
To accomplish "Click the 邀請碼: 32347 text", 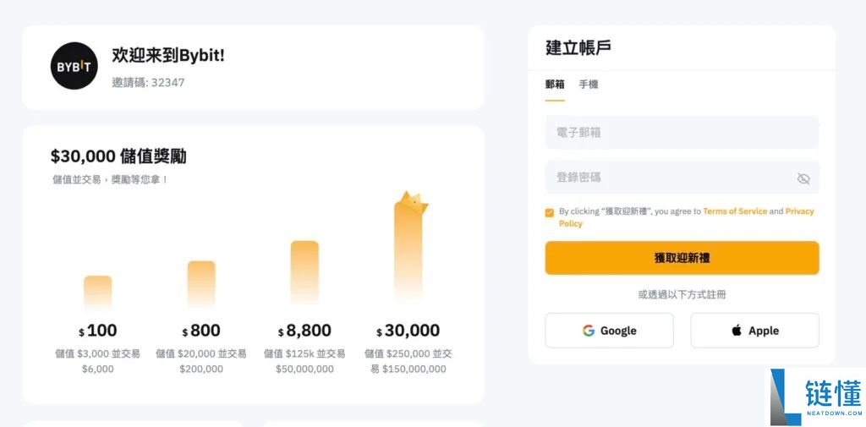I will pos(148,83).
